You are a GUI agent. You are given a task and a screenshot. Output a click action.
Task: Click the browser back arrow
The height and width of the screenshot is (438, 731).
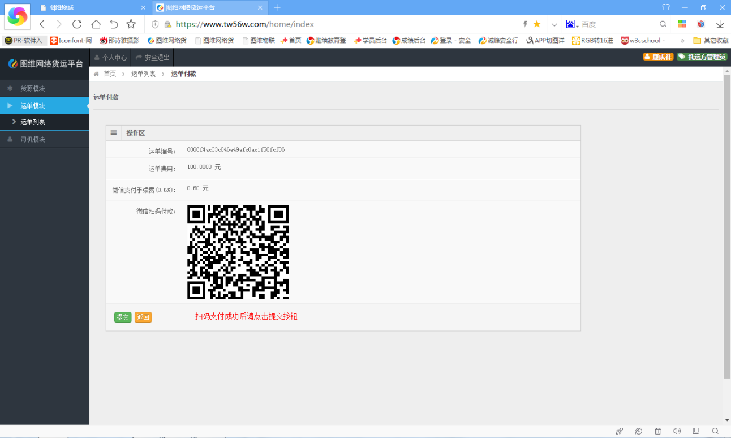[42, 24]
